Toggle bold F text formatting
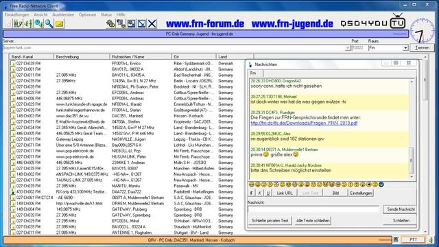439x247 pixels. click(252, 193)
